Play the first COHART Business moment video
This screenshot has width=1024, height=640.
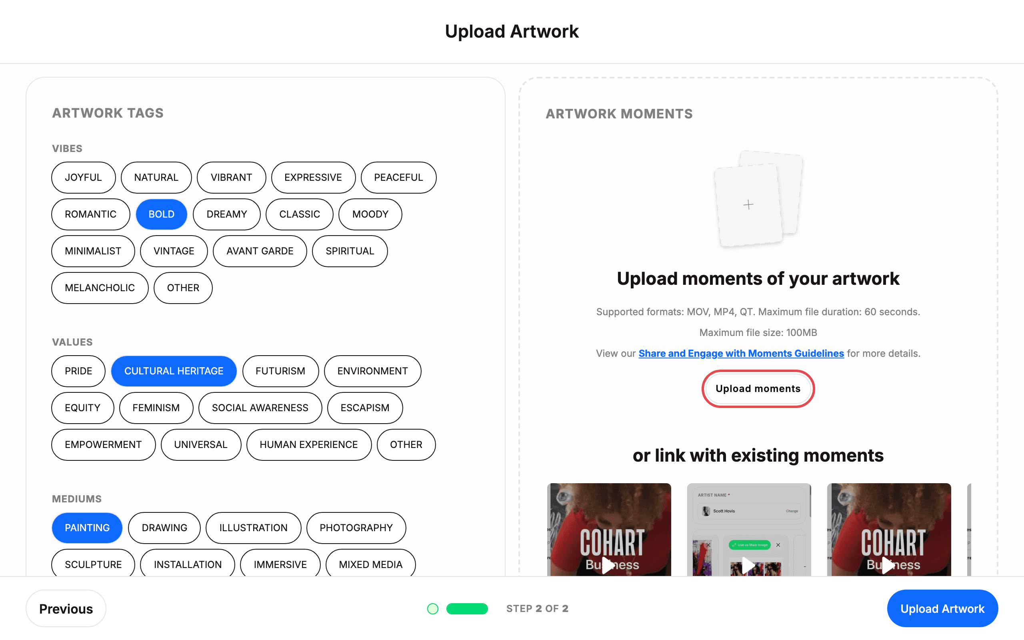coord(608,565)
